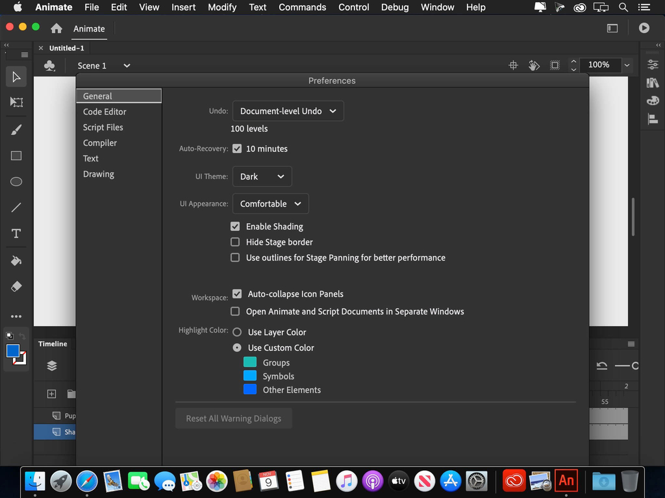Select the Paint Bucket tool

pos(16,261)
